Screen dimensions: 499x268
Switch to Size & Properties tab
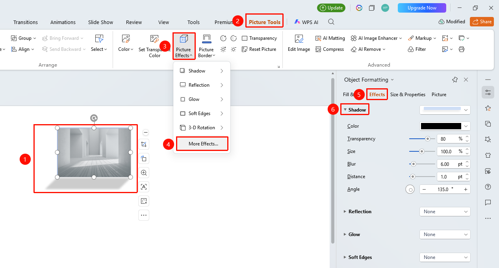click(408, 95)
